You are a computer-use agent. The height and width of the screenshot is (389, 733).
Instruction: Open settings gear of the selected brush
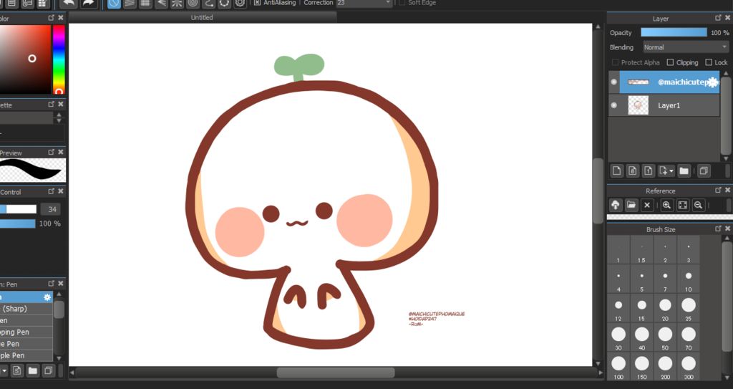tap(47, 297)
